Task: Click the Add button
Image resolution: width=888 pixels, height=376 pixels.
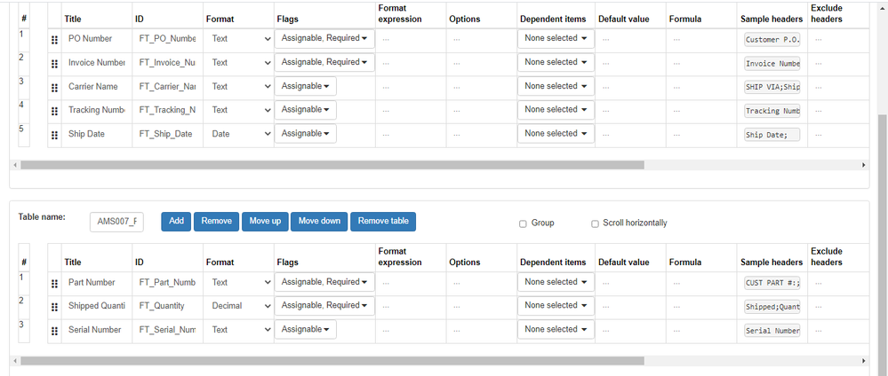Action: pyautogui.click(x=176, y=221)
